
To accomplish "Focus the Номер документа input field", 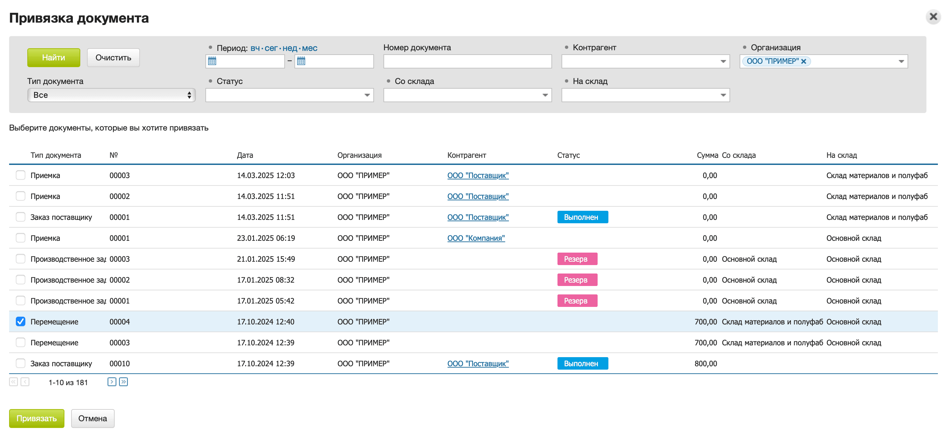I will tap(467, 61).
